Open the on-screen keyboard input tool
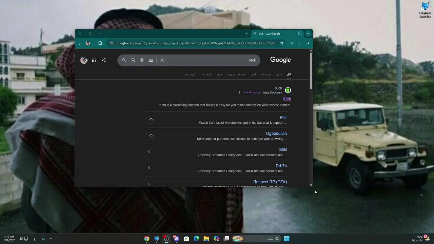Viewport: 434px width, 244px height. point(151,60)
